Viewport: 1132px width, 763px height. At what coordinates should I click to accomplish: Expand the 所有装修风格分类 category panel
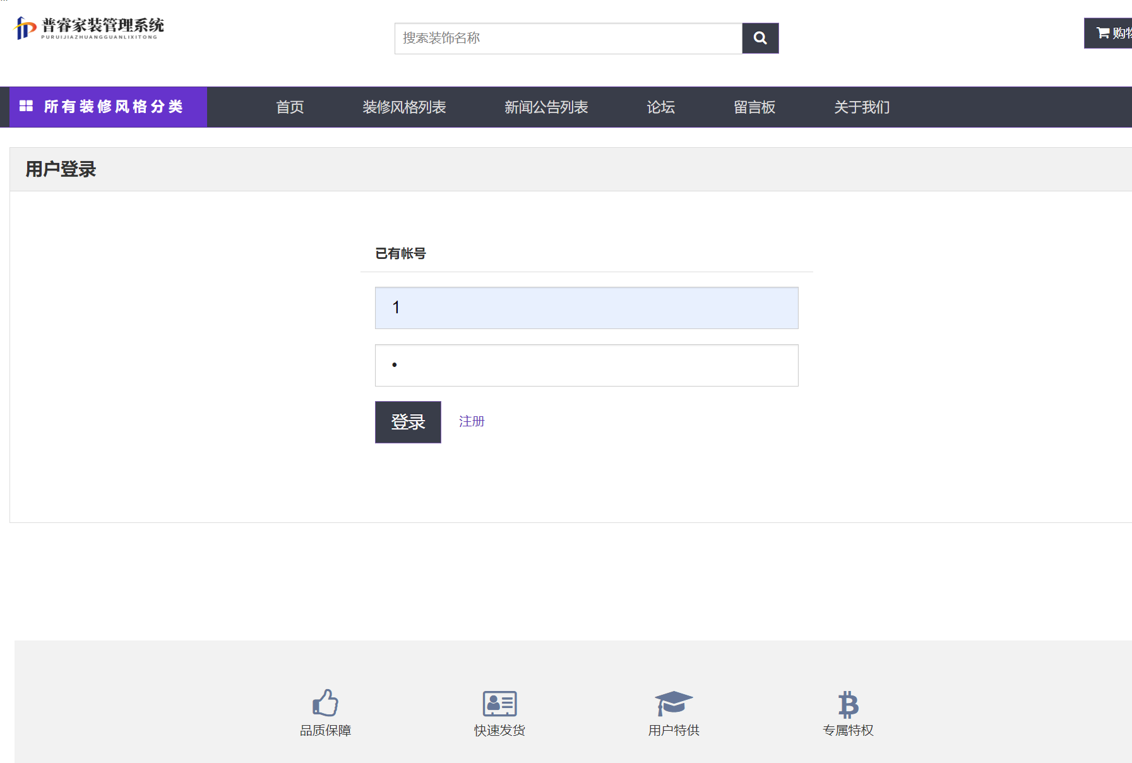tap(114, 107)
